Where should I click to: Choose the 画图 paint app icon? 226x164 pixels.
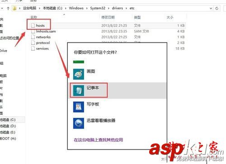click(x=79, y=74)
